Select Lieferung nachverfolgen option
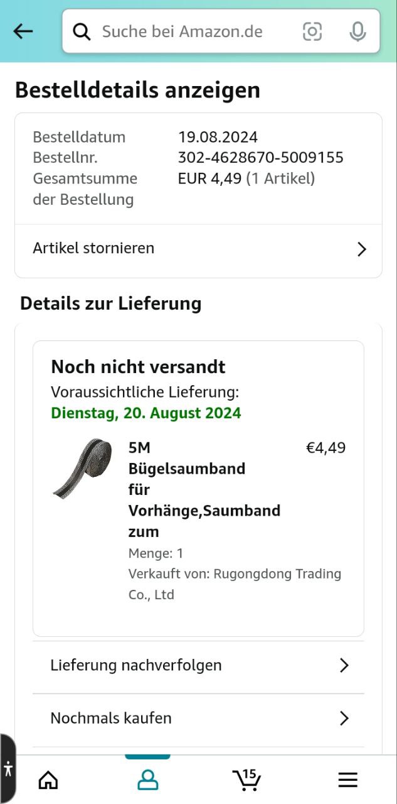 pos(198,665)
